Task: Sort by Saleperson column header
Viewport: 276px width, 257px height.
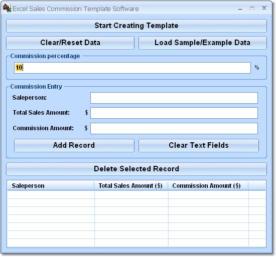Action: coord(51,186)
